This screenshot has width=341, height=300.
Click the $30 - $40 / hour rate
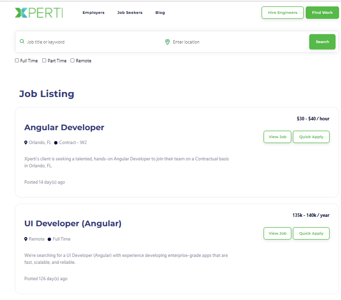[x=313, y=119]
